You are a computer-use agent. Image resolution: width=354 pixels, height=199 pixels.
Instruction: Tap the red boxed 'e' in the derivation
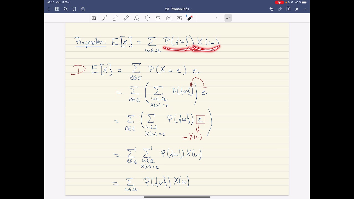[201, 119]
